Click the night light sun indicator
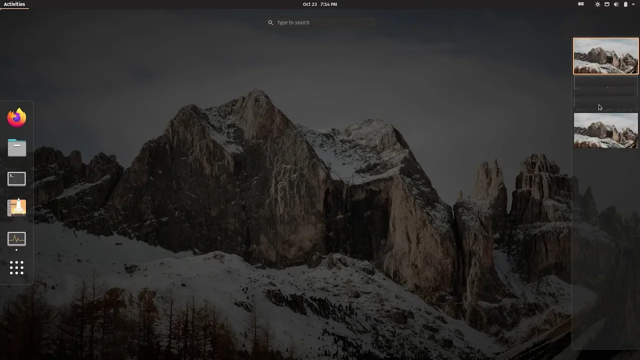The image size is (640, 360). (597, 4)
